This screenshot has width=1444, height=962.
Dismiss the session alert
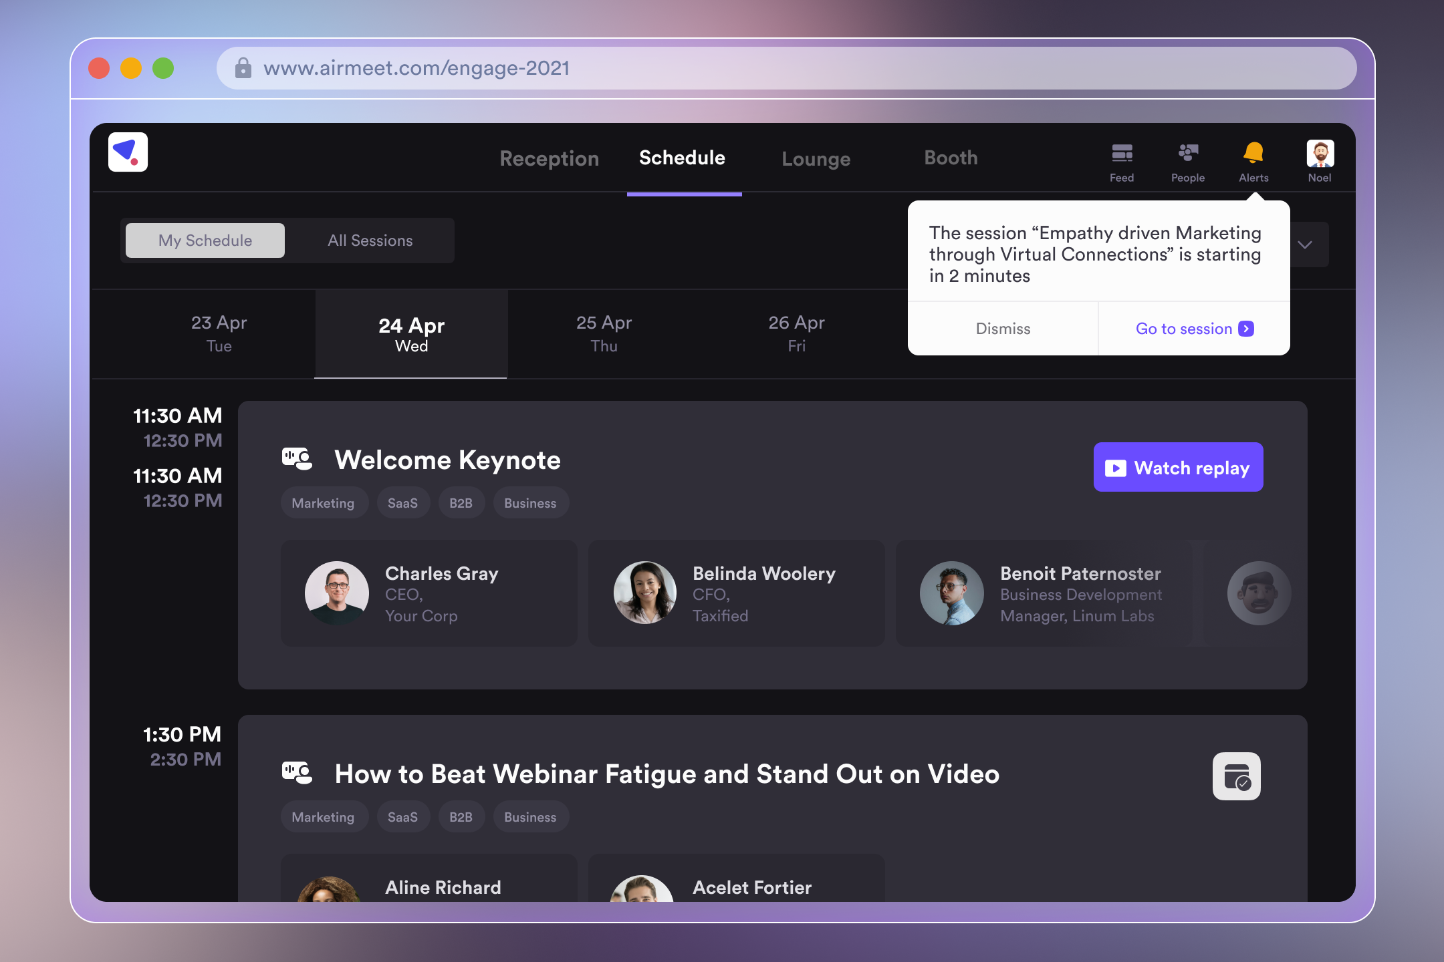(x=1003, y=329)
